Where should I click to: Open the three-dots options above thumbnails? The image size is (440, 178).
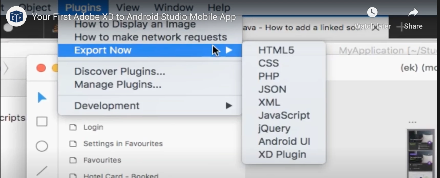pos(412,122)
